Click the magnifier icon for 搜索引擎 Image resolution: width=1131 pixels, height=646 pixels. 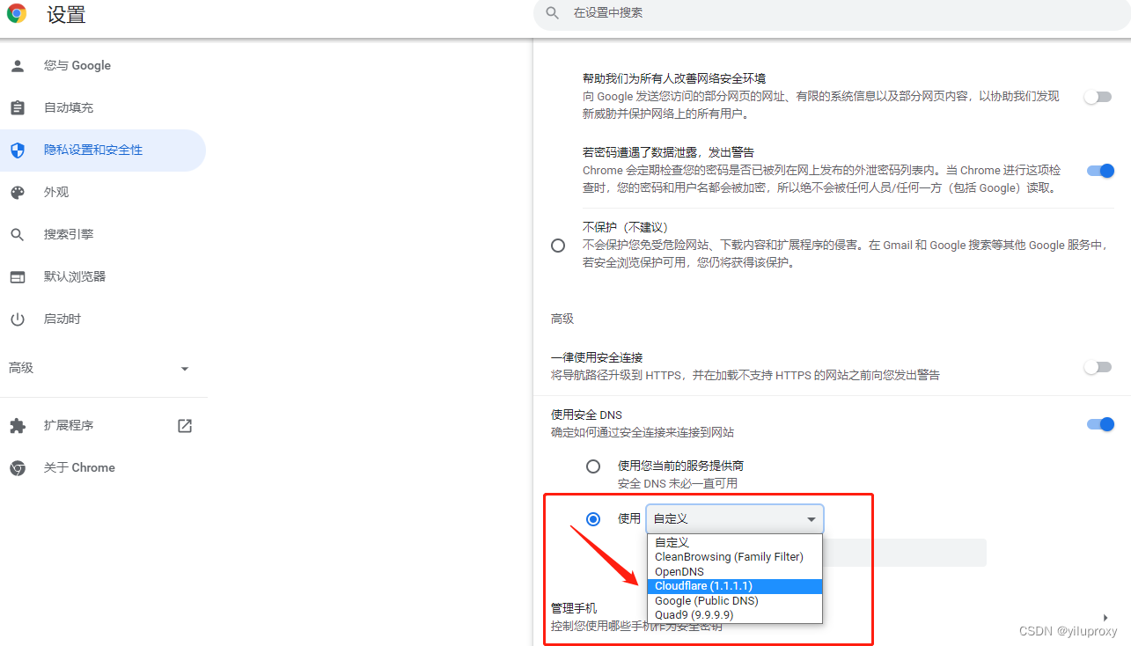tap(18, 234)
